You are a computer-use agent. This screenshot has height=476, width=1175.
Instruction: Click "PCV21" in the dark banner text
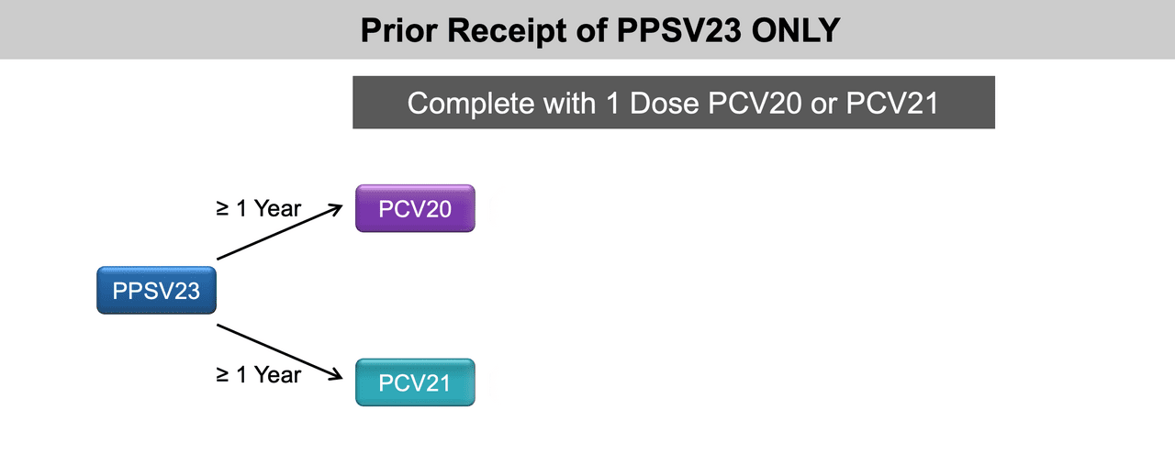tap(892, 103)
